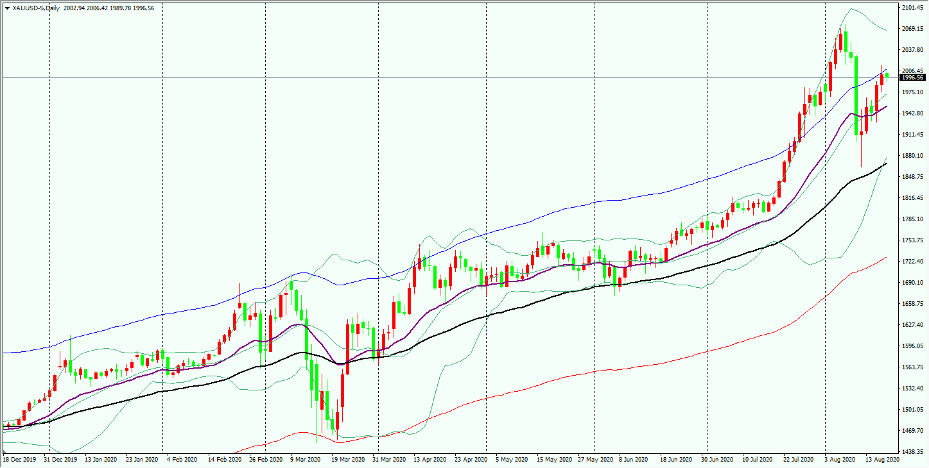This screenshot has width=929, height=468.
Task: Click the 19 Mar 2020 date label
Action: 348,460
